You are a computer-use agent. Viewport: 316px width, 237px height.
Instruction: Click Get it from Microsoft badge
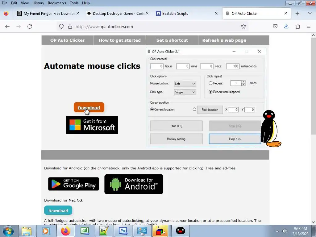[x=92, y=125]
